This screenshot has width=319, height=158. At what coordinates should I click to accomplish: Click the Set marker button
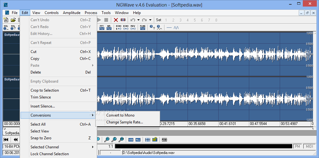(x=159, y=20)
